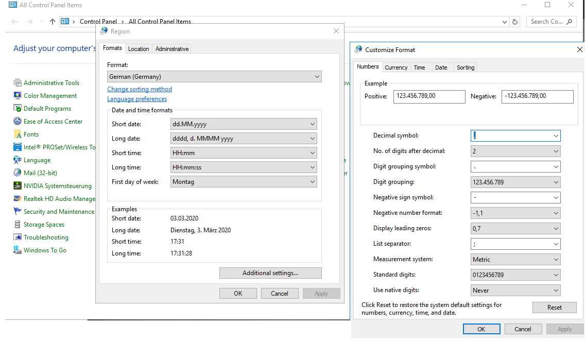
Task: Switch to the Administrative tab
Action: (172, 49)
